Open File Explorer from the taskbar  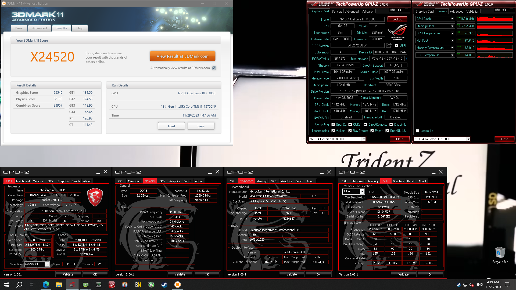click(59, 285)
